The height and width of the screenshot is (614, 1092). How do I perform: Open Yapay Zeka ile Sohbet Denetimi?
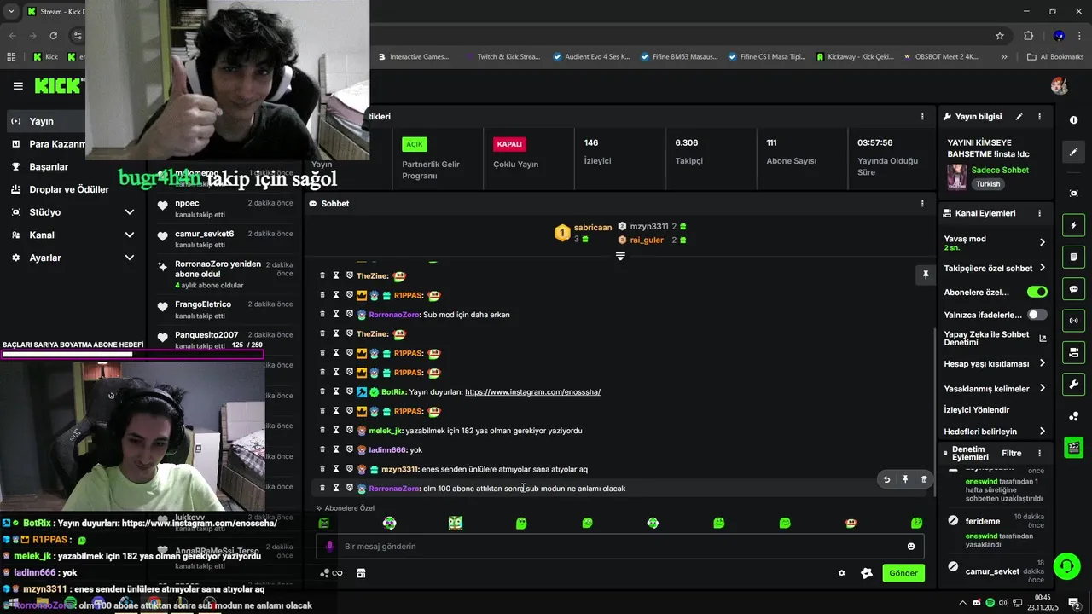pos(995,339)
